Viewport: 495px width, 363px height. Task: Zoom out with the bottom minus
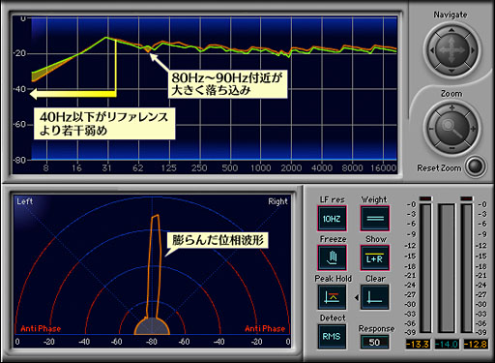click(452, 148)
